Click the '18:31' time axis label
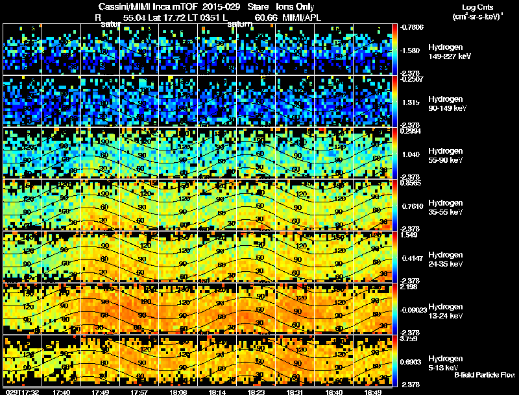 (x=295, y=392)
